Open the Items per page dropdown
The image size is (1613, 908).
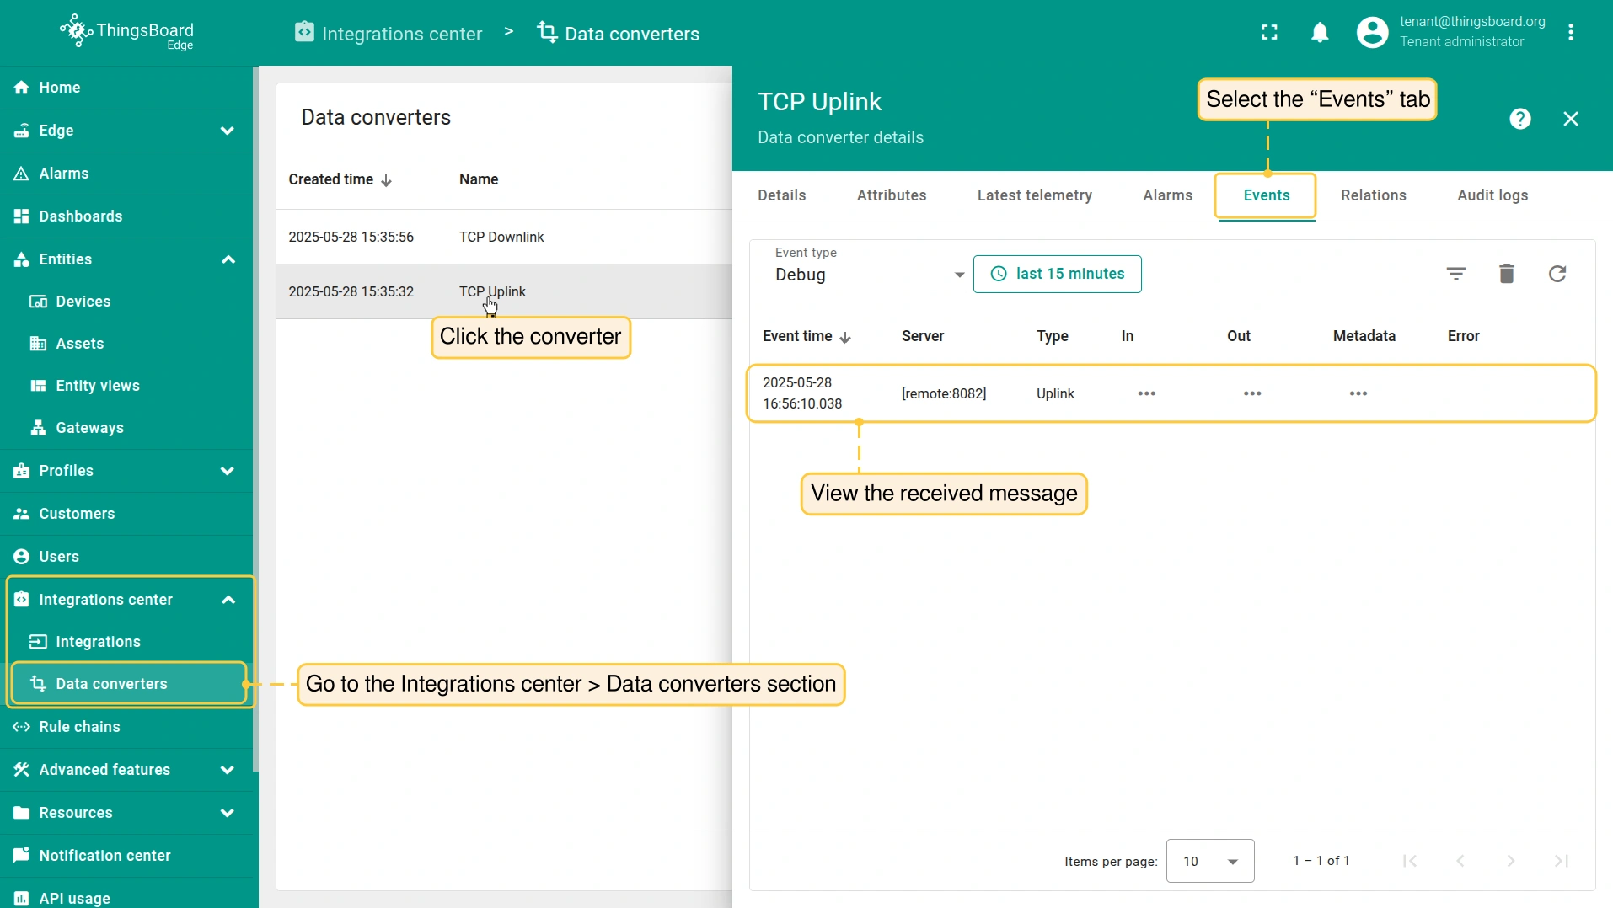tap(1209, 861)
